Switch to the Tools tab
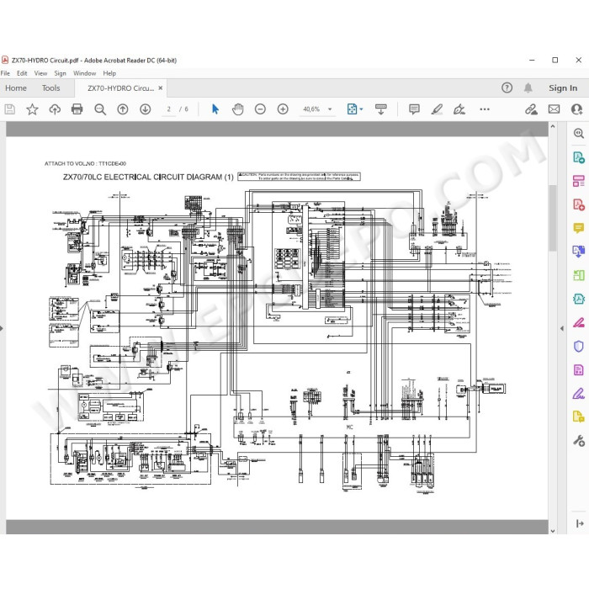The image size is (589, 589). (50, 88)
